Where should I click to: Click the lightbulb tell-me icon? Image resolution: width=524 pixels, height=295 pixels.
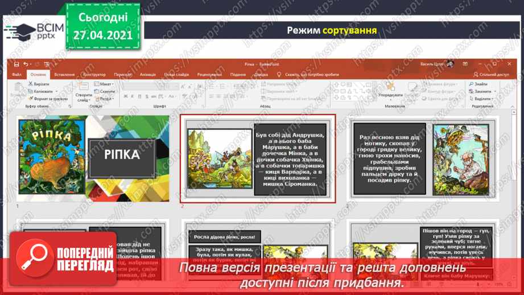[279, 75]
